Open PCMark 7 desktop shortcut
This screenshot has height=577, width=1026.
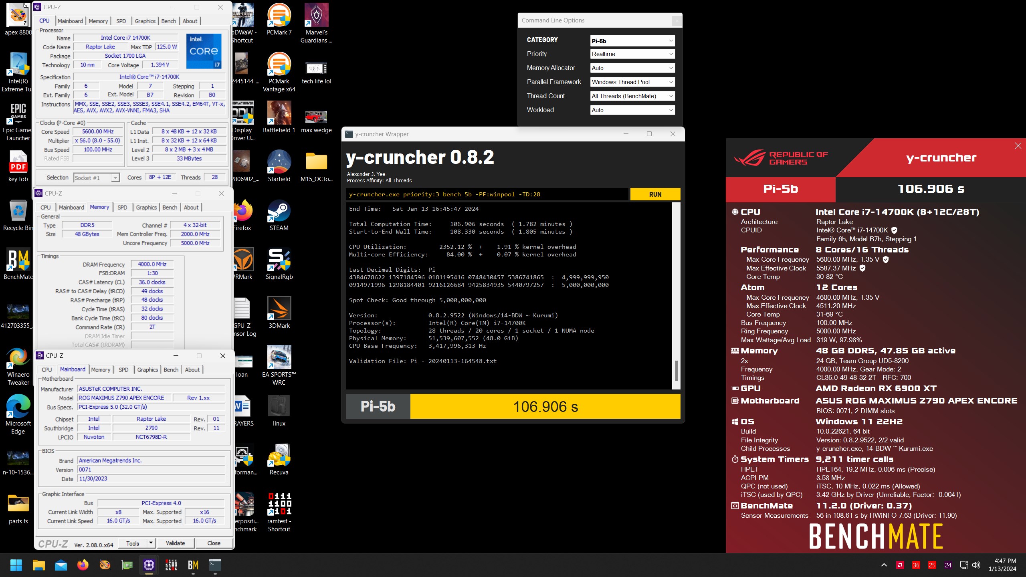(279, 19)
